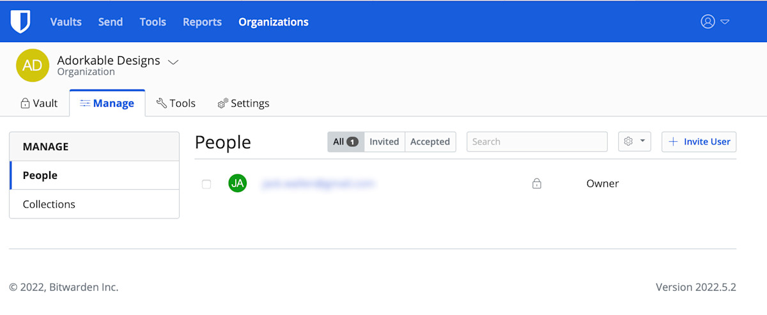
Task: Open the user account profile icon
Action: 708,22
